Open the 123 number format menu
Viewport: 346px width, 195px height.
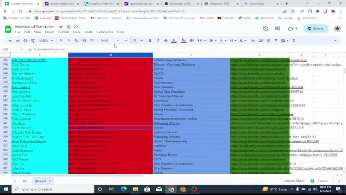pos(92,41)
